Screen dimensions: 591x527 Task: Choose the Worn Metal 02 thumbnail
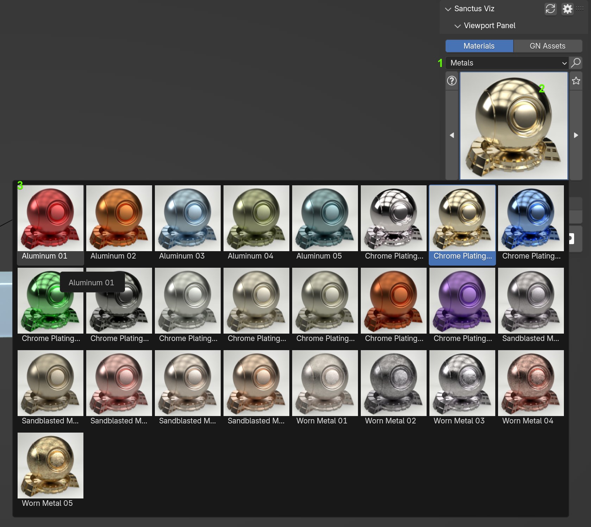click(394, 383)
